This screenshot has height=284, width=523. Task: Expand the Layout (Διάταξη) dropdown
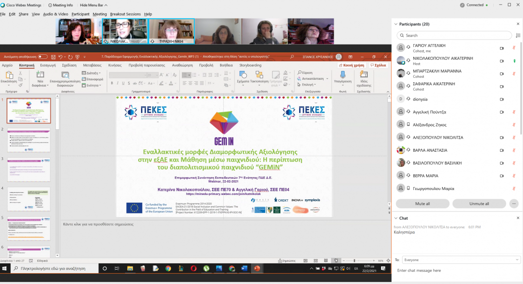92,73
